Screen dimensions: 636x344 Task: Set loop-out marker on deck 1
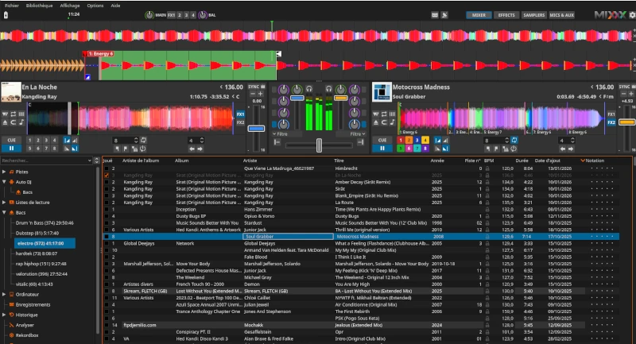click(126, 149)
